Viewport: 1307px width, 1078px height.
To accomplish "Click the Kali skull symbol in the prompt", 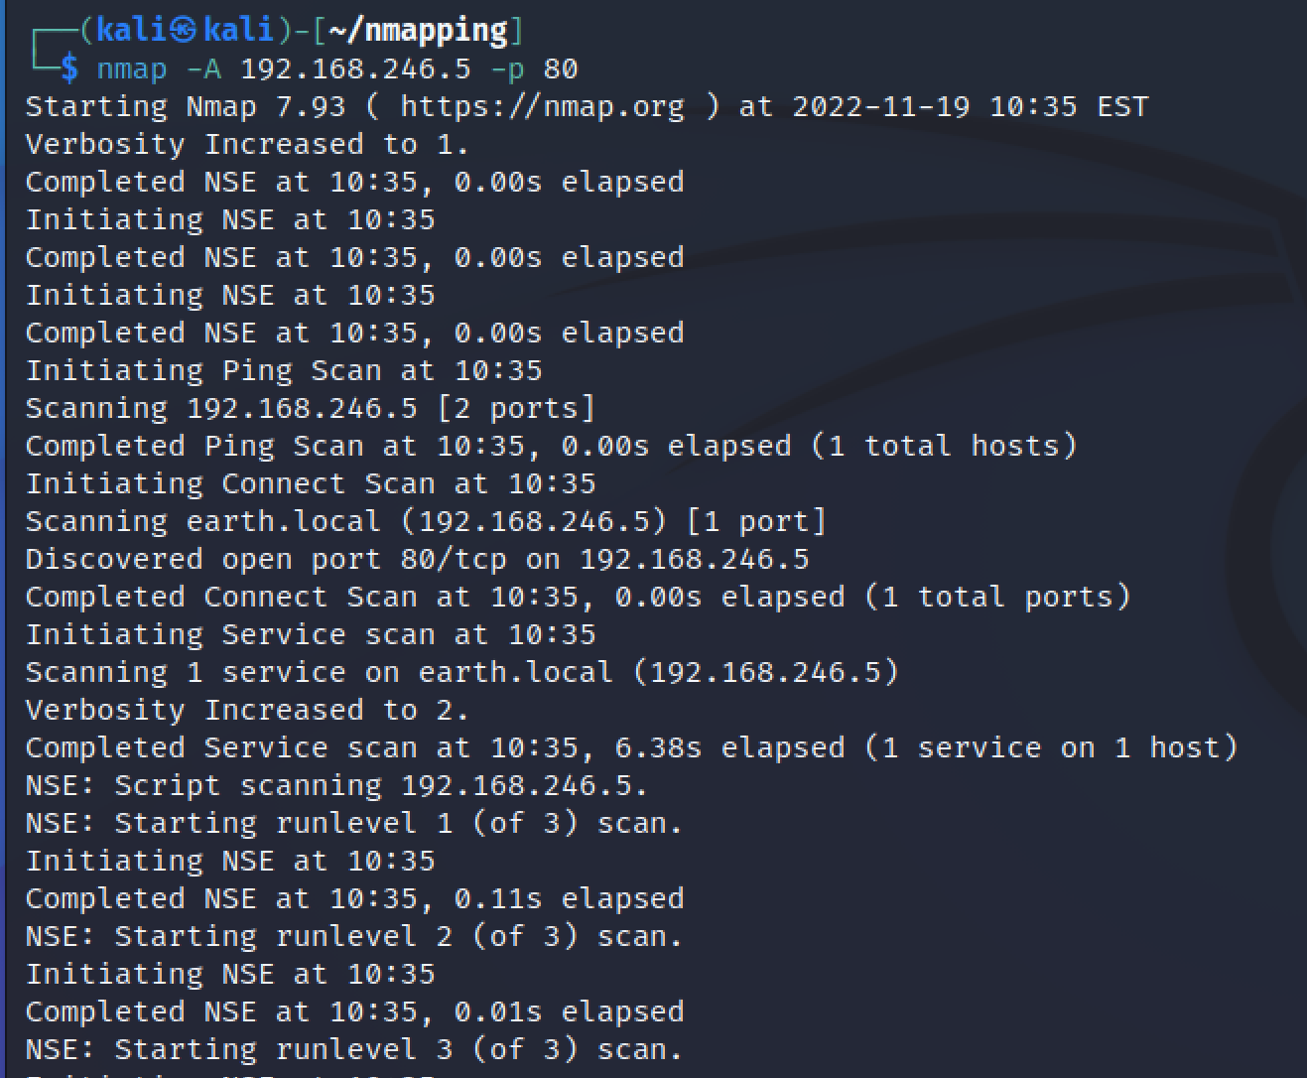I will [184, 30].
